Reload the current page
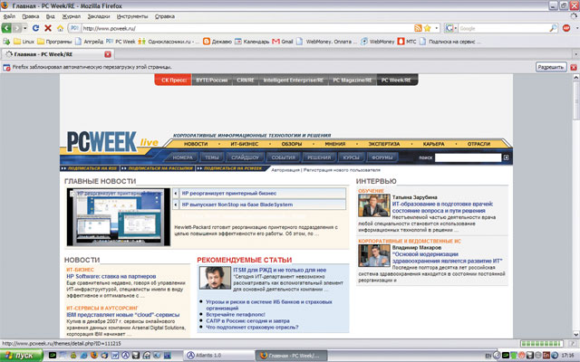The height and width of the screenshot is (362, 580). (x=35, y=28)
